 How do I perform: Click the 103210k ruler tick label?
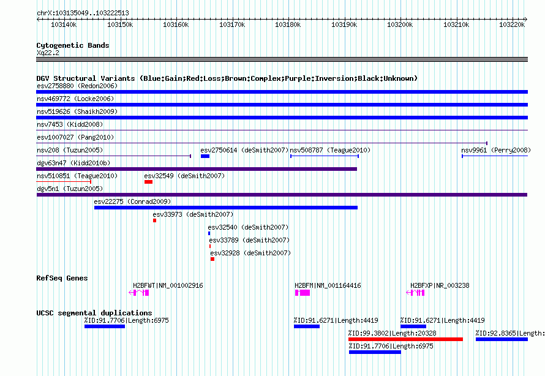(456, 24)
